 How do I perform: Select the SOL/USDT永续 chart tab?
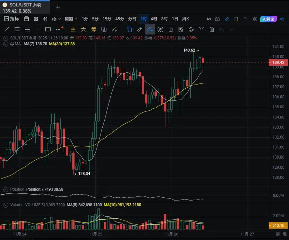click(25, 7)
